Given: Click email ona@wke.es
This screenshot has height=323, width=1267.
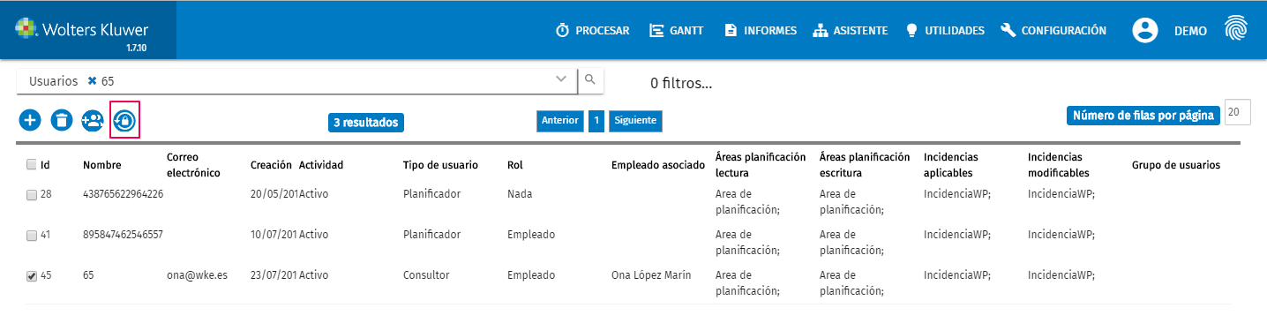Looking at the screenshot, I should click(197, 275).
